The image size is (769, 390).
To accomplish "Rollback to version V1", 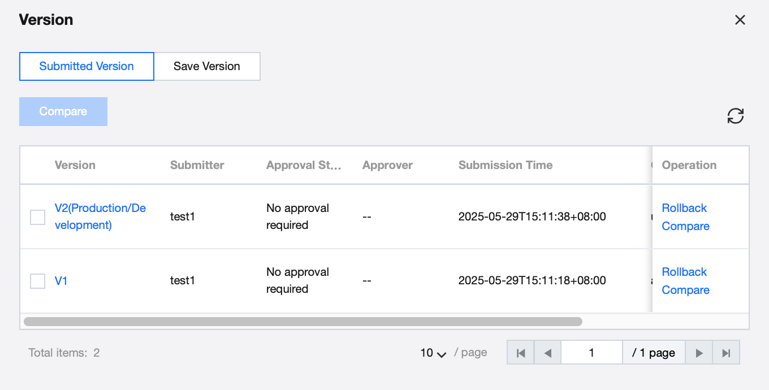I will pos(684,272).
